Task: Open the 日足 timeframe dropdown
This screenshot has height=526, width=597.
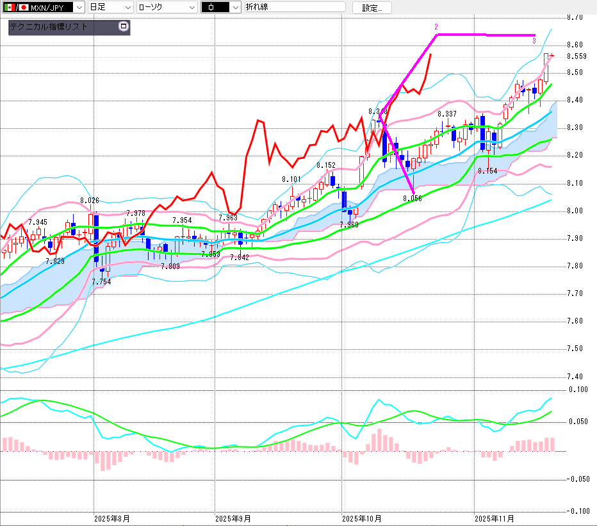Action: 127,7
